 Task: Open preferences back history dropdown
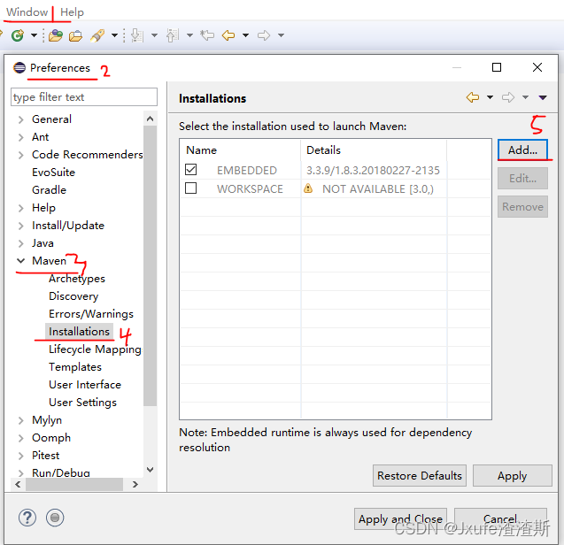pyautogui.click(x=490, y=97)
